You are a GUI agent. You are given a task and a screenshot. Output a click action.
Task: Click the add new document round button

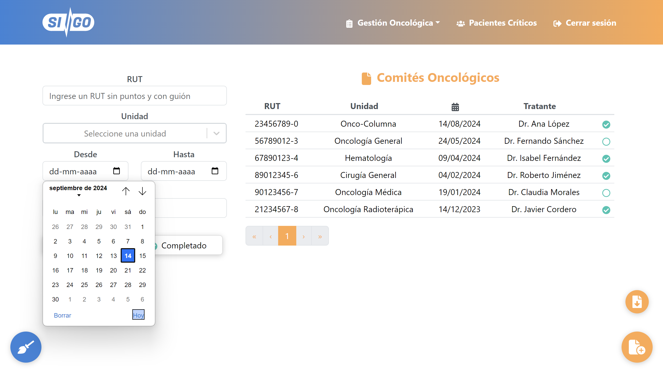pos(637,347)
